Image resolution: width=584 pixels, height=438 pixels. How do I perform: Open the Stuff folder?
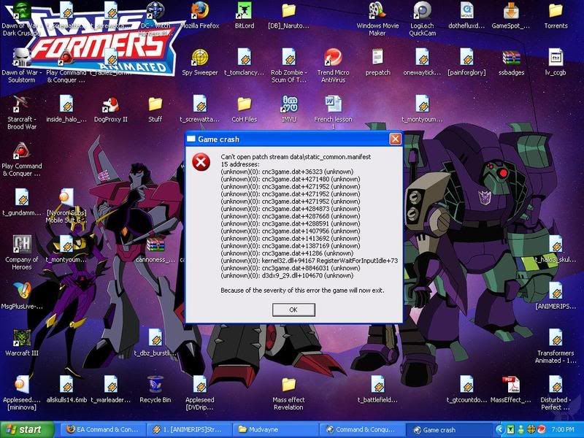point(155,104)
